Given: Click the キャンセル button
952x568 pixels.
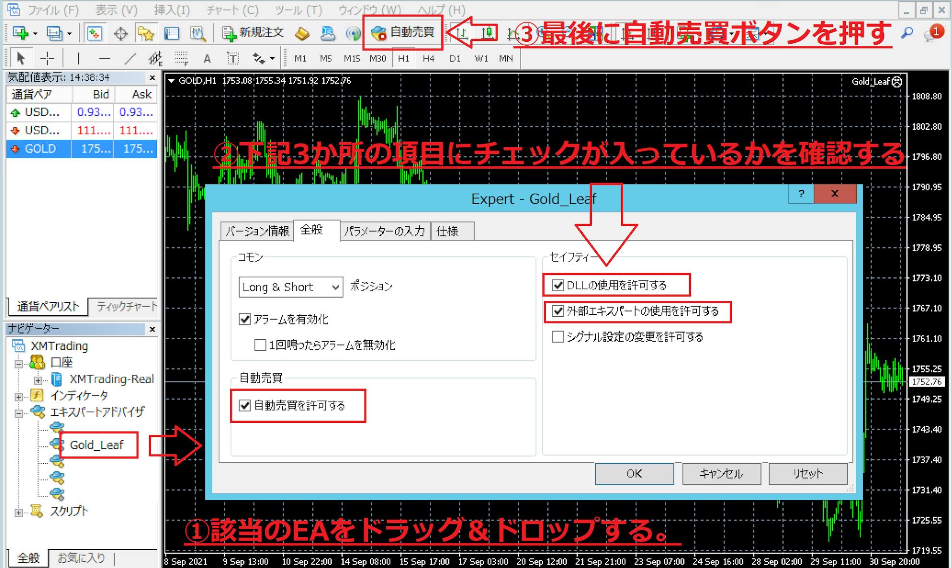Looking at the screenshot, I should (721, 474).
